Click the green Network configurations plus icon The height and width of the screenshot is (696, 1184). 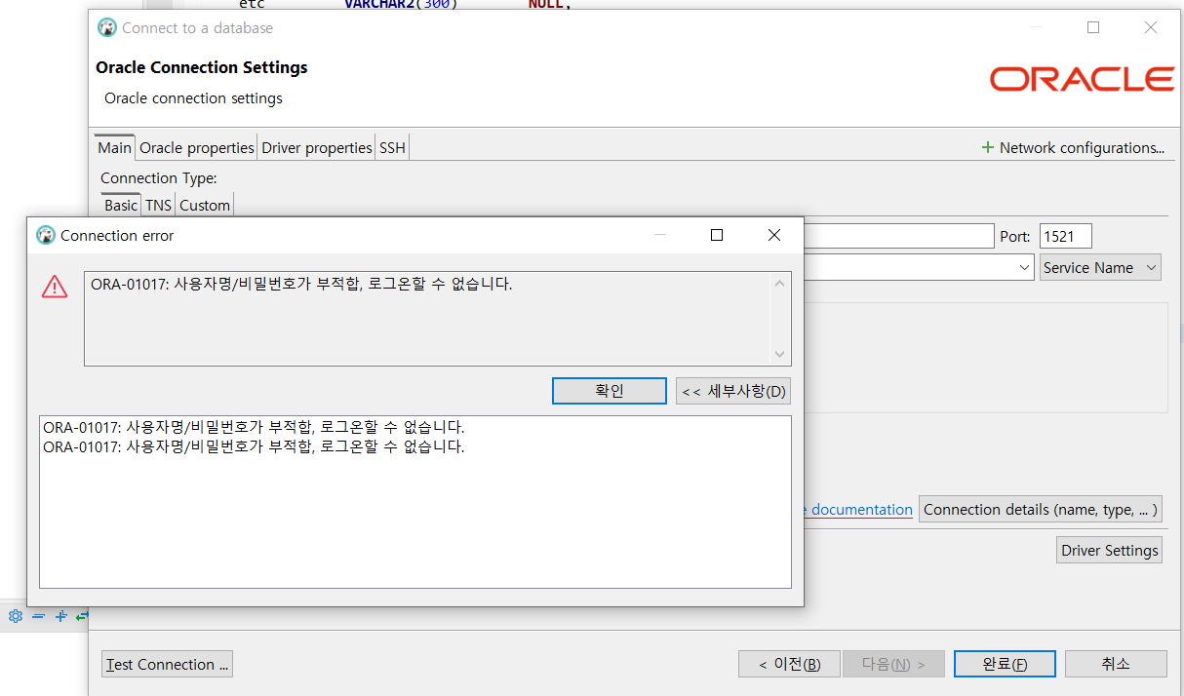click(x=987, y=147)
